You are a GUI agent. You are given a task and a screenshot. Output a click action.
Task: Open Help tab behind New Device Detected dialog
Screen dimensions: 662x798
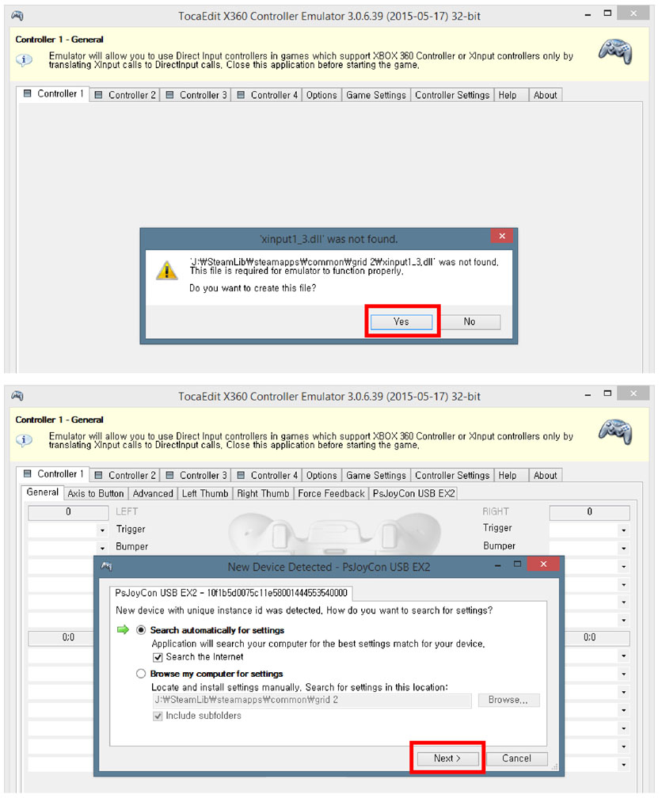[x=512, y=475]
